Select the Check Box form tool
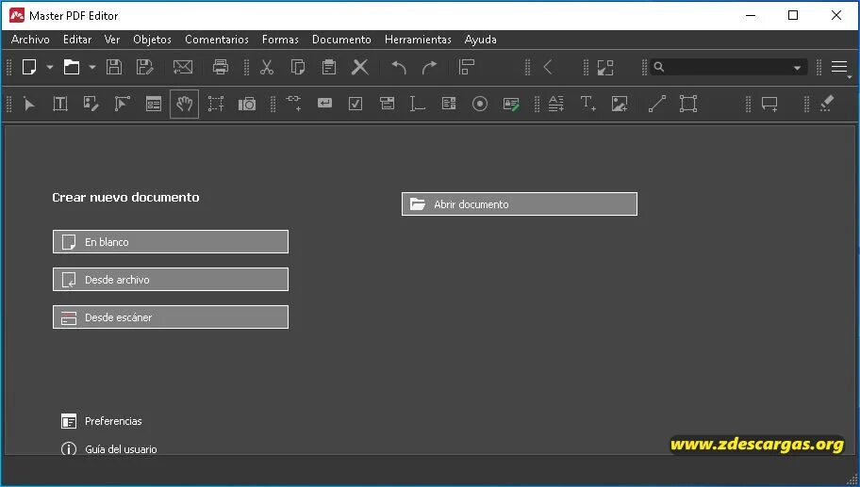This screenshot has width=860, height=487. (356, 104)
